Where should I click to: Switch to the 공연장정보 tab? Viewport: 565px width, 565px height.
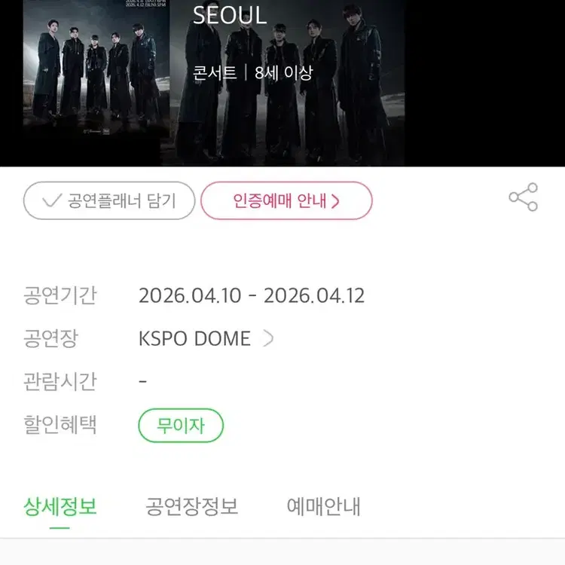pos(191,506)
